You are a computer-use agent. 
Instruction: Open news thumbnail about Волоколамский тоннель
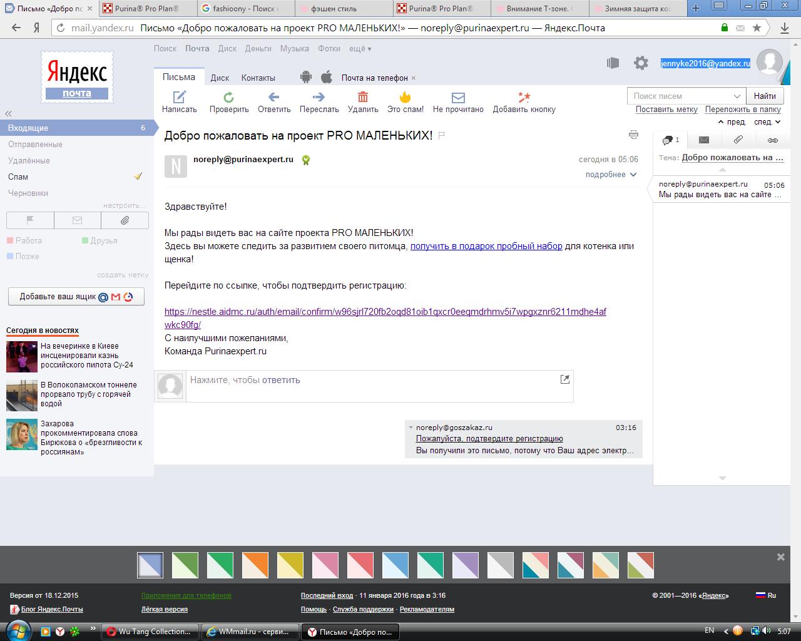tap(22, 394)
